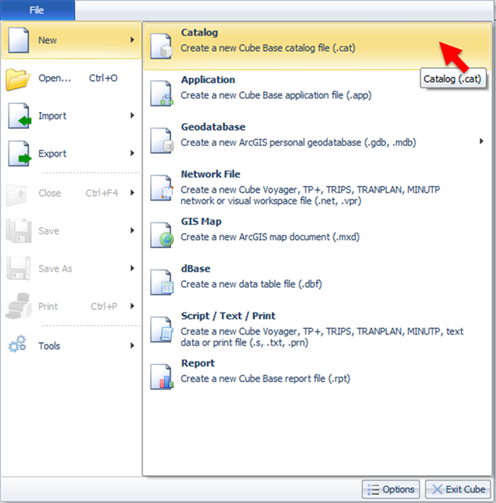Click the X icon on Exit Cube

[x=437, y=490]
